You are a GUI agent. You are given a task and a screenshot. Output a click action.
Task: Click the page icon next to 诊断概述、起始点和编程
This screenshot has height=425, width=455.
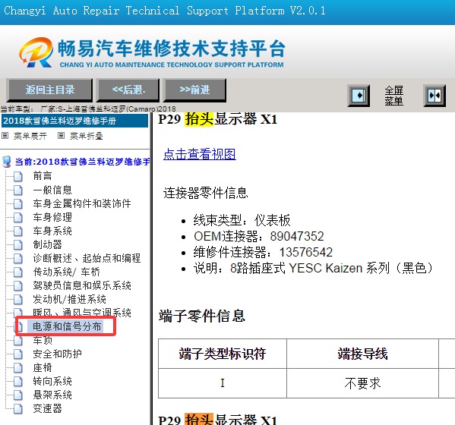coord(18,258)
